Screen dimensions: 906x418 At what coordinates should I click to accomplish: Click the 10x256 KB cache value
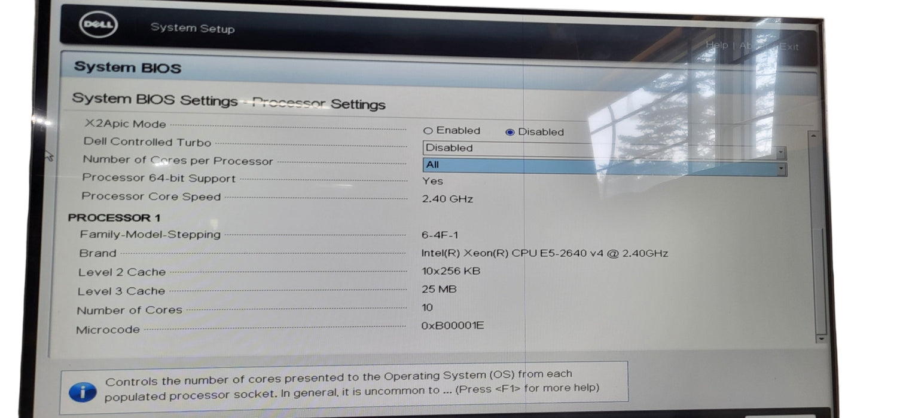(451, 271)
